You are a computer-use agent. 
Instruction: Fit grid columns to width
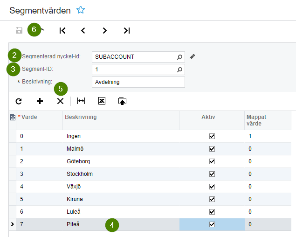coord(81,101)
